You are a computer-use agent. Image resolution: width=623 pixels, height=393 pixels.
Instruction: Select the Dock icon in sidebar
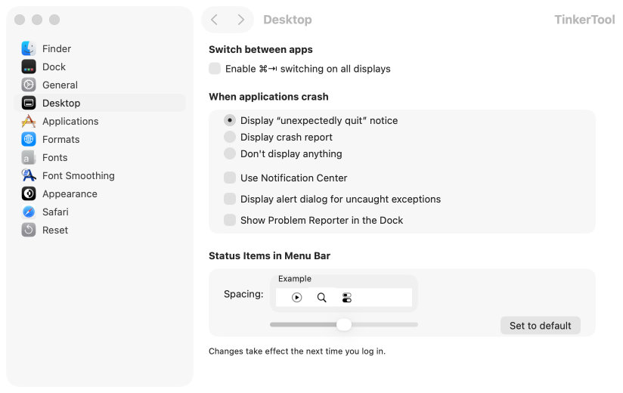point(29,67)
